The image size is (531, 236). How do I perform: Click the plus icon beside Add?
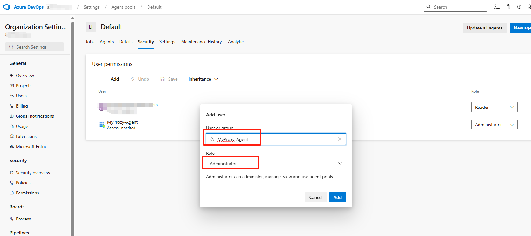(105, 79)
